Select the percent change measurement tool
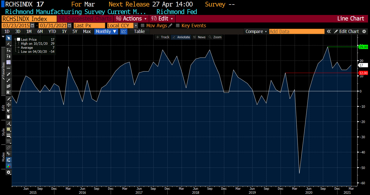Screen dimensions: 370x195 [9, 50]
